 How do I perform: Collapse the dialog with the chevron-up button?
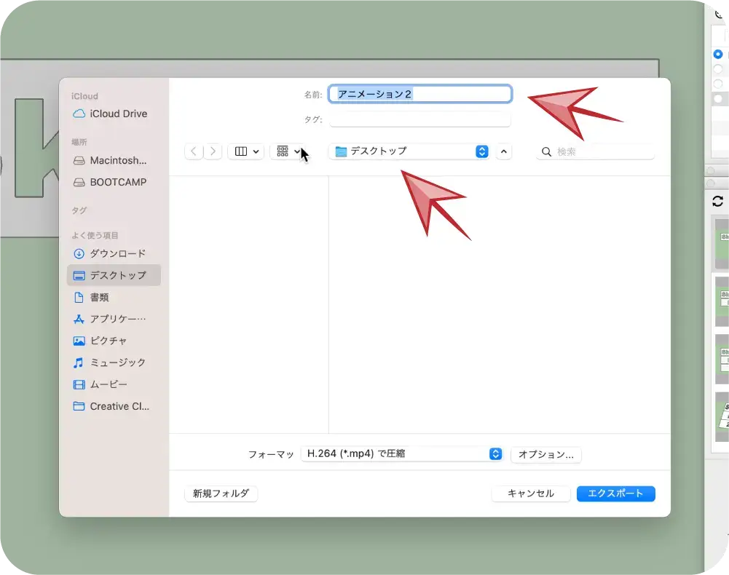click(504, 151)
